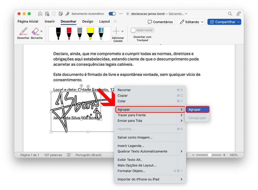The width and height of the screenshot is (258, 190).
Task: Open the Comentários button
Action: (x=160, y=22)
